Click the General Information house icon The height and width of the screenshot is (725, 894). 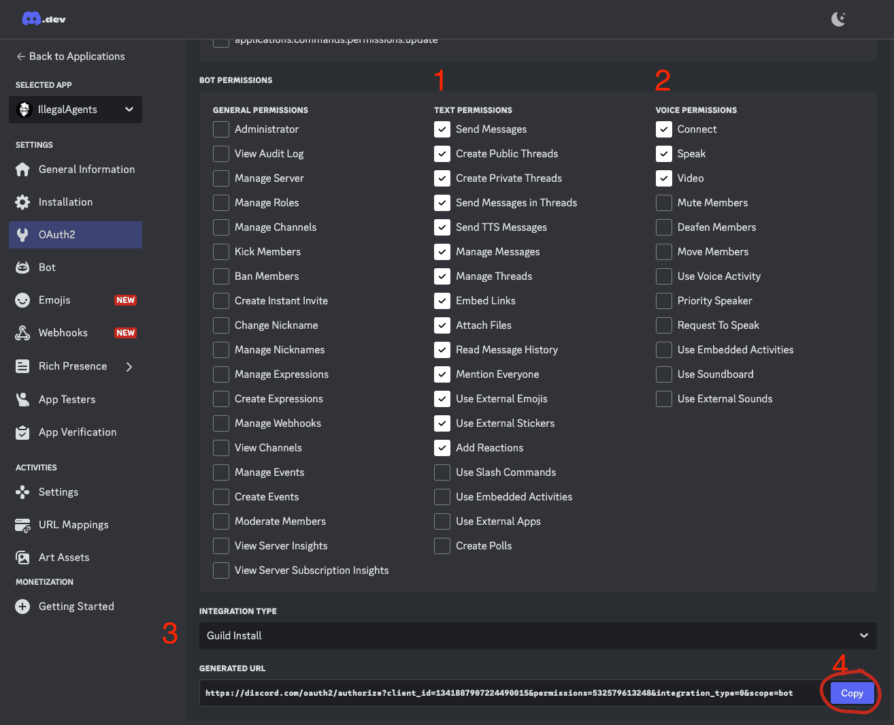click(22, 170)
